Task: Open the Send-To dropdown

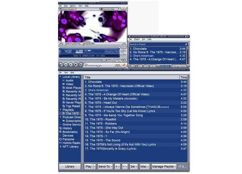Action: [105, 167]
